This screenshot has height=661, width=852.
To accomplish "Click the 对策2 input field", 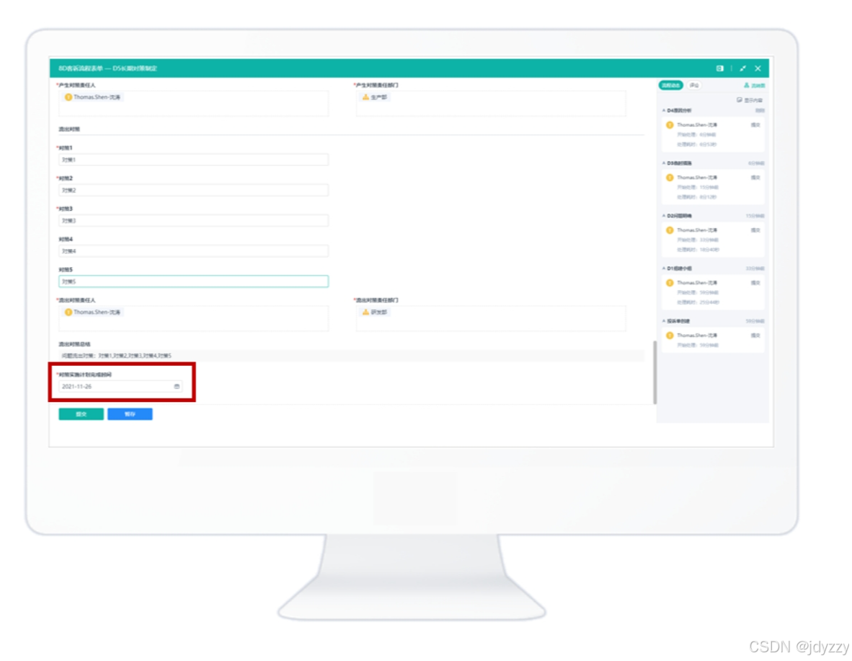I will coord(193,191).
